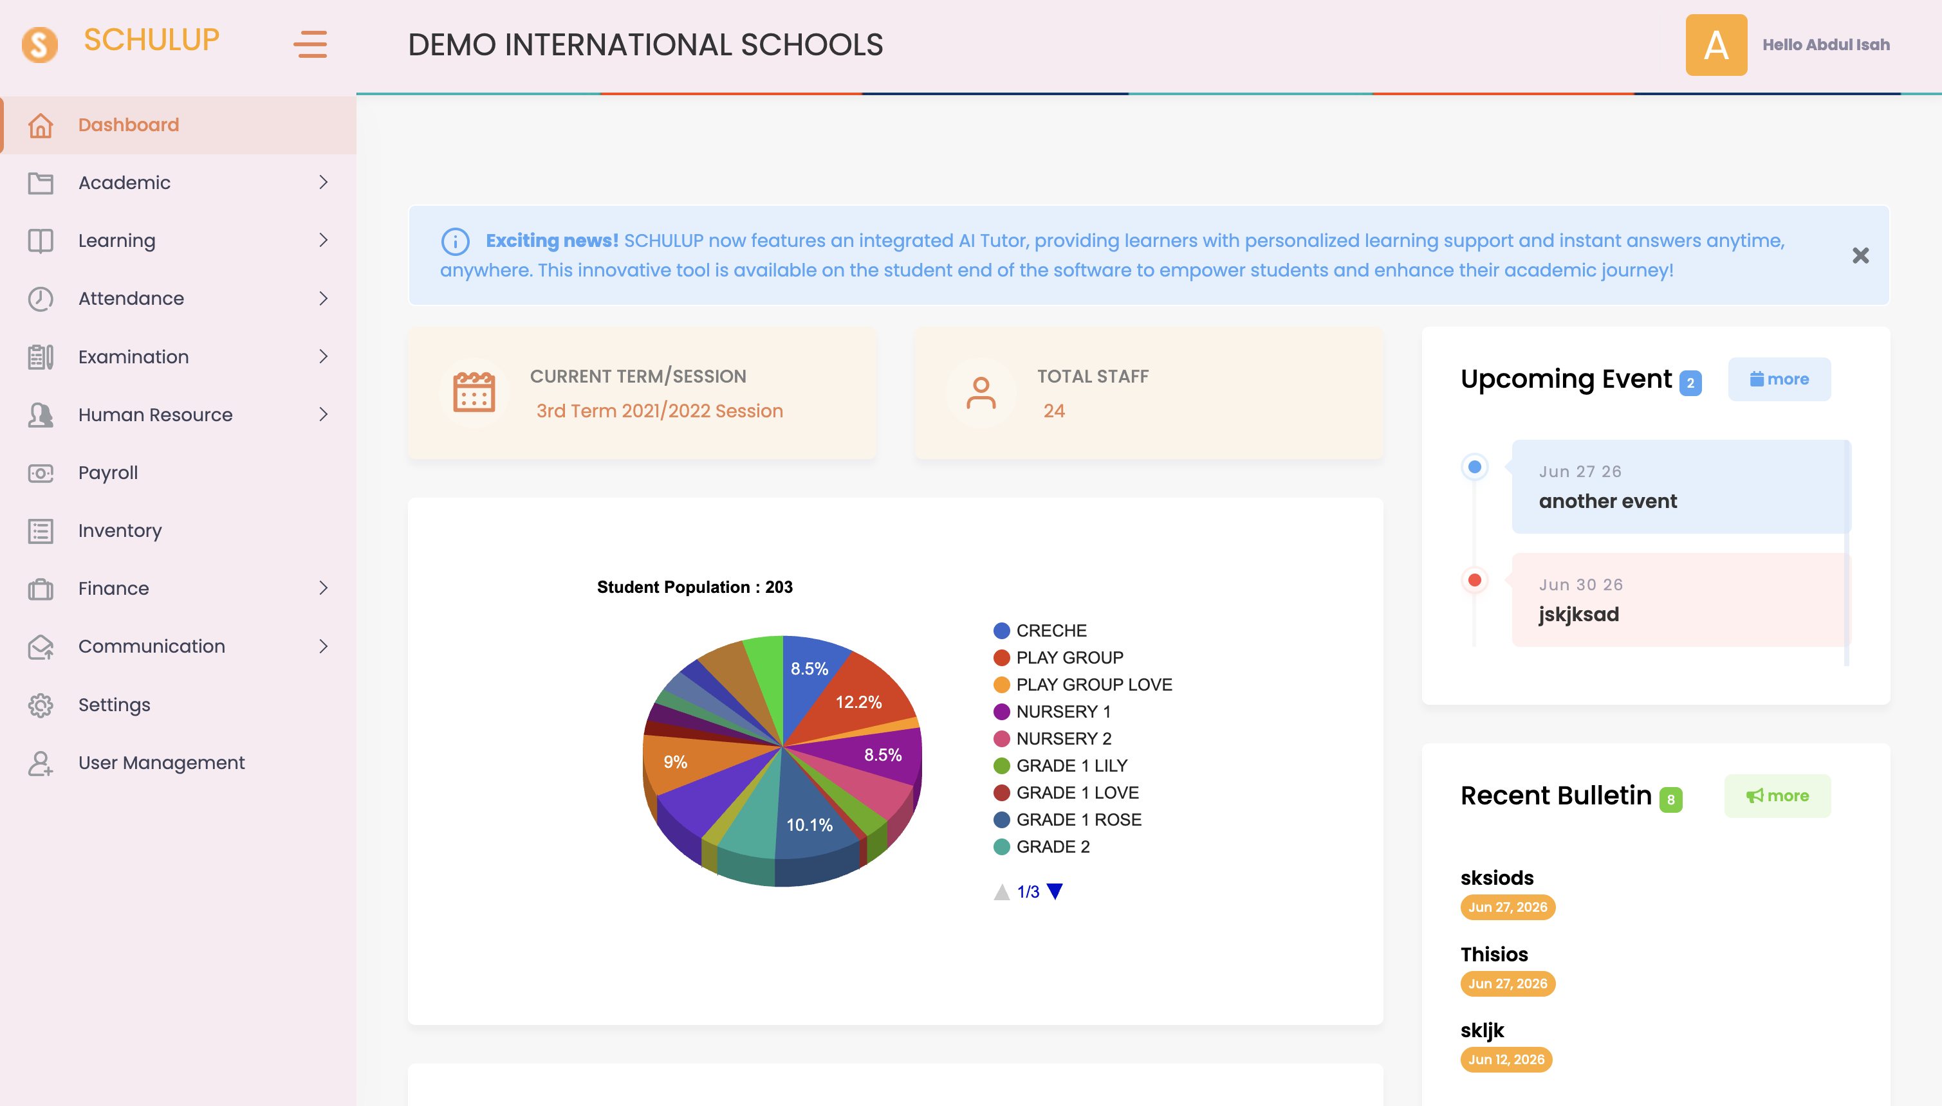Click the User Management person icon
This screenshot has width=1942, height=1106.
(x=41, y=763)
